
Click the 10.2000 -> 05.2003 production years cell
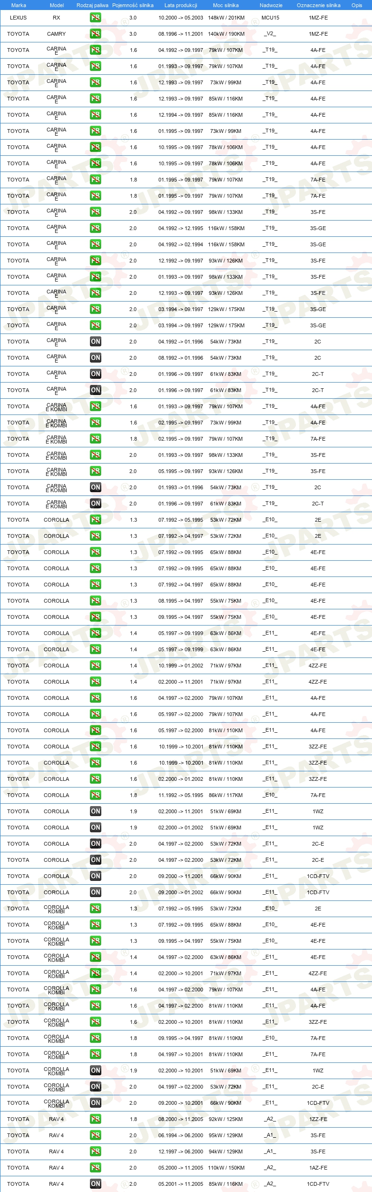[x=181, y=18]
